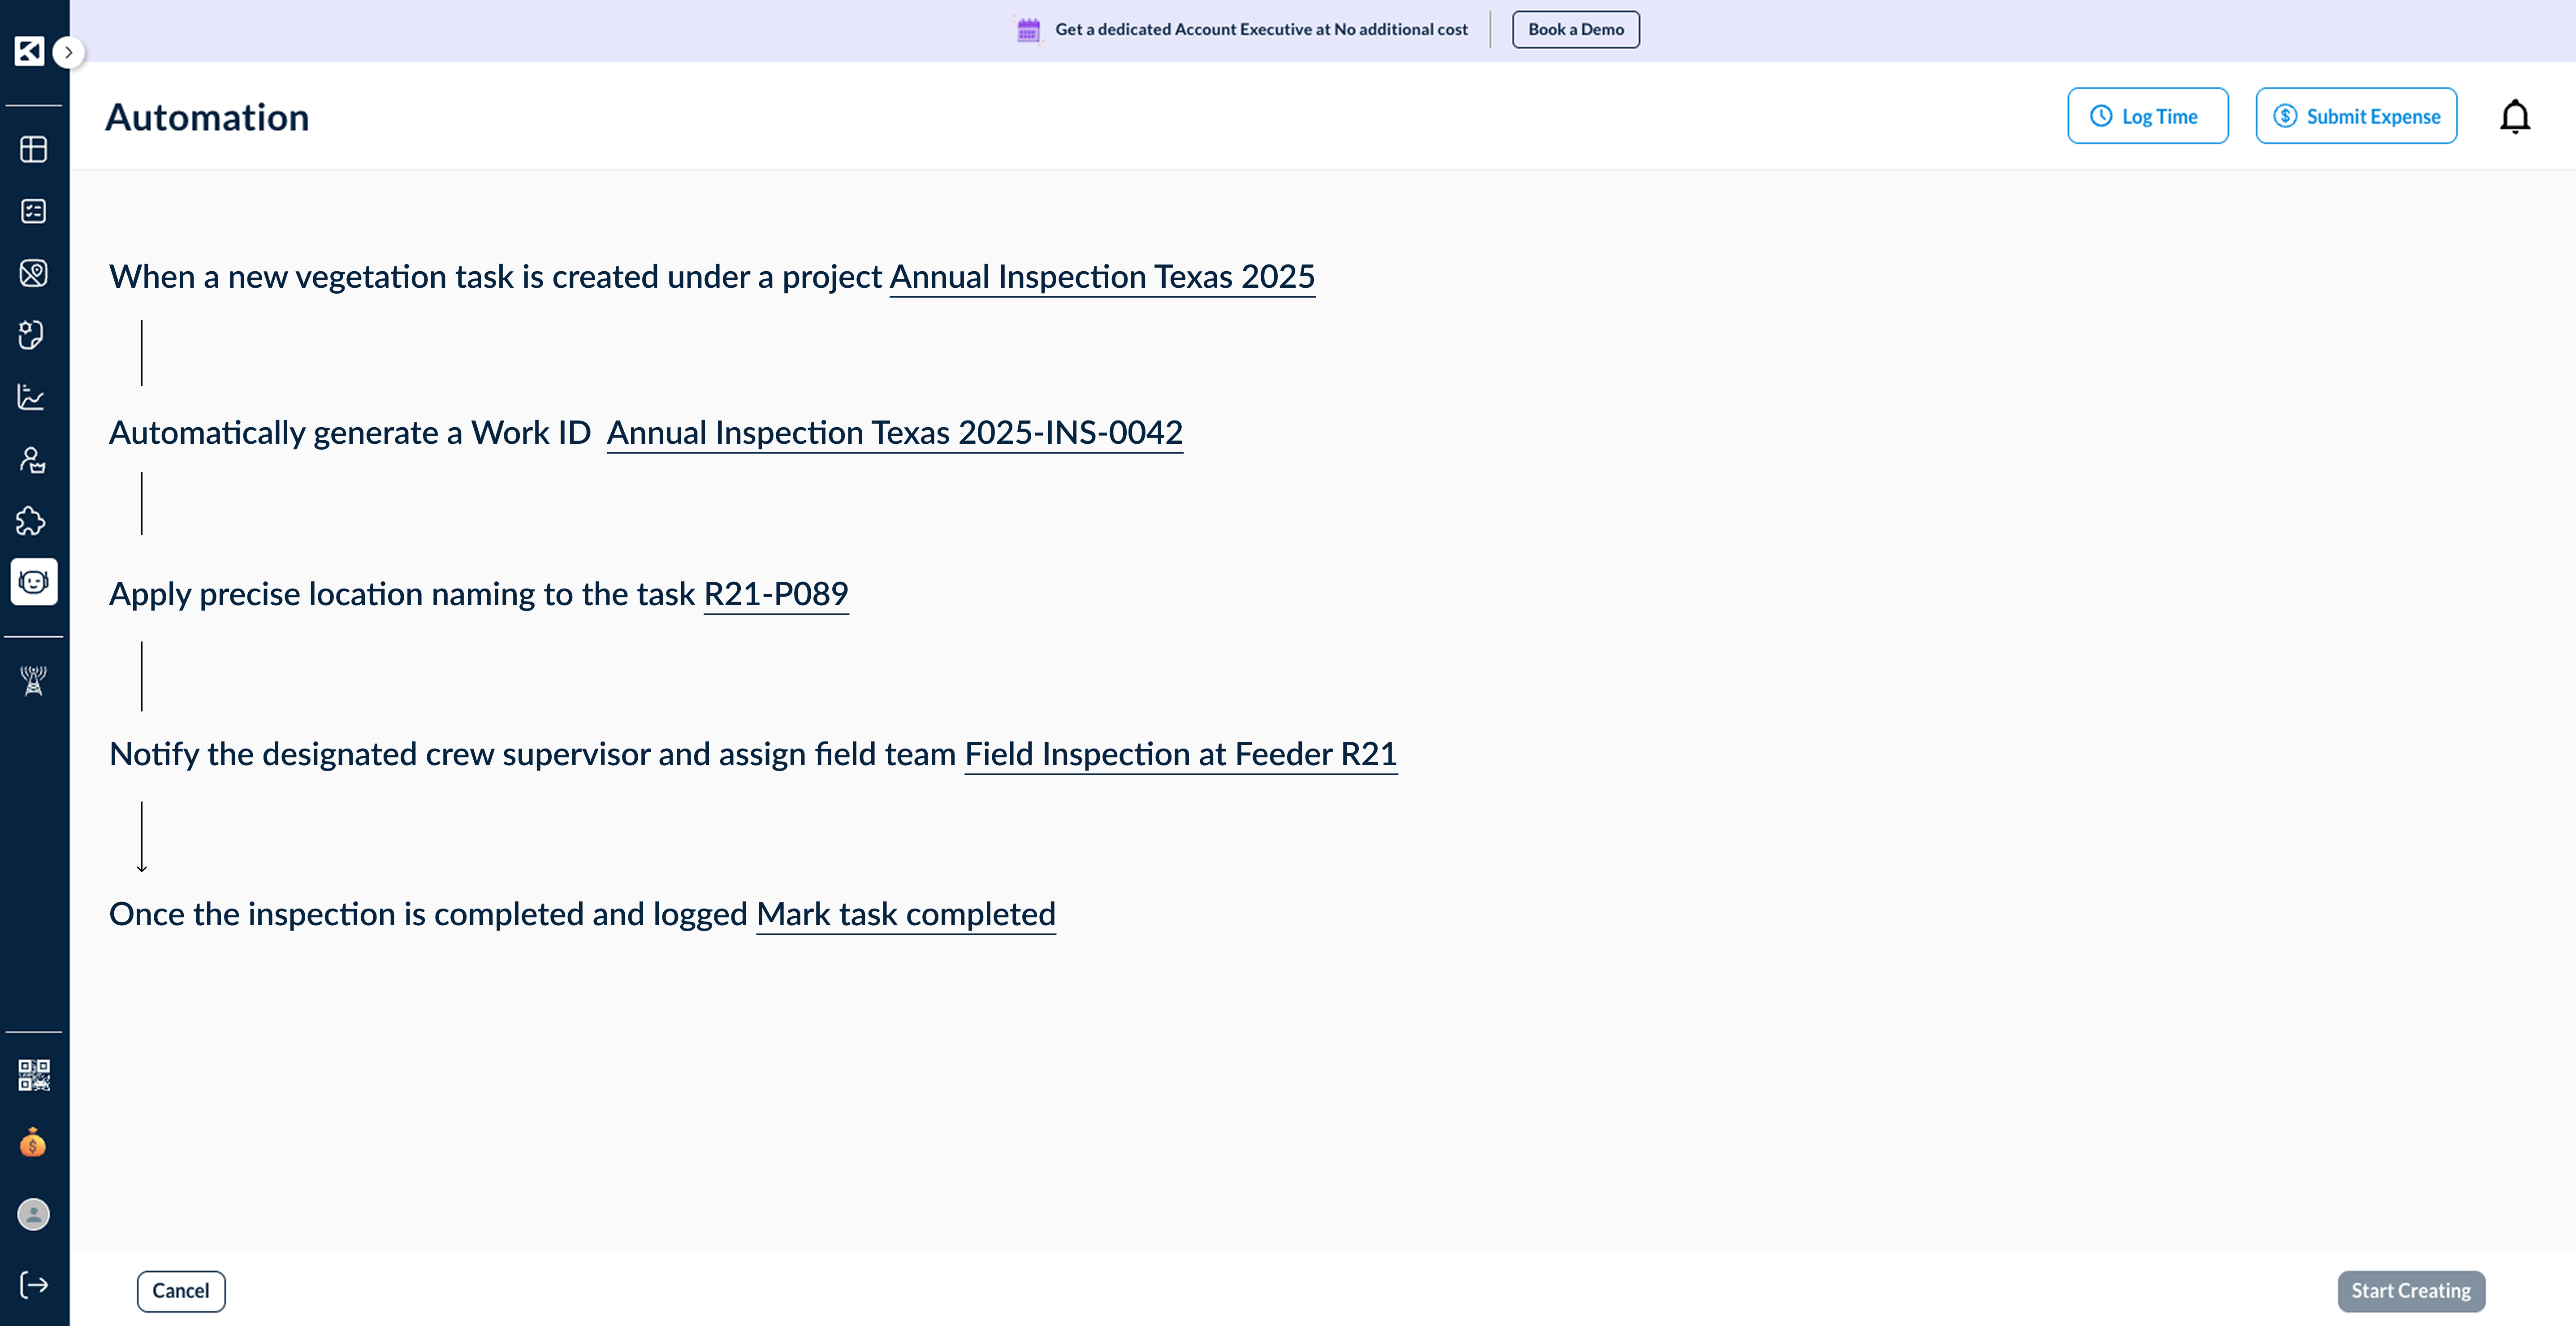Image resolution: width=2576 pixels, height=1326 pixels.
Task: Click the notification bell icon
Action: [x=2514, y=117]
